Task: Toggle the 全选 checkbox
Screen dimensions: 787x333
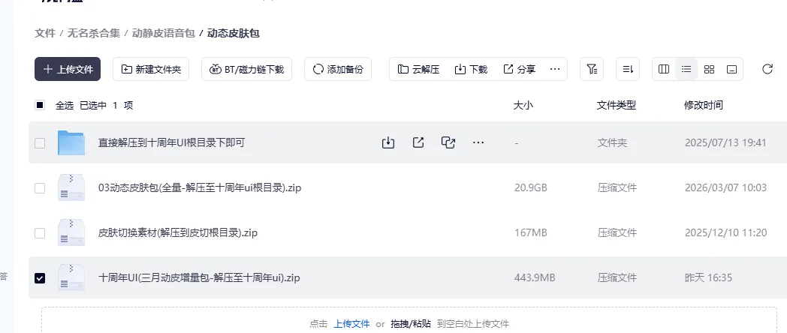Action: click(40, 105)
